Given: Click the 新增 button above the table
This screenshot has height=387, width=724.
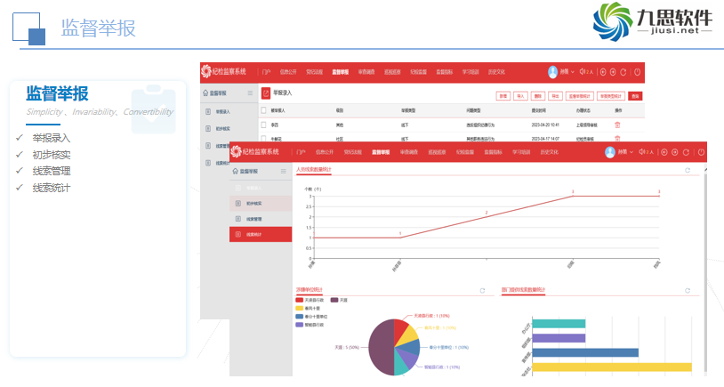Looking at the screenshot, I should coord(503,95).
